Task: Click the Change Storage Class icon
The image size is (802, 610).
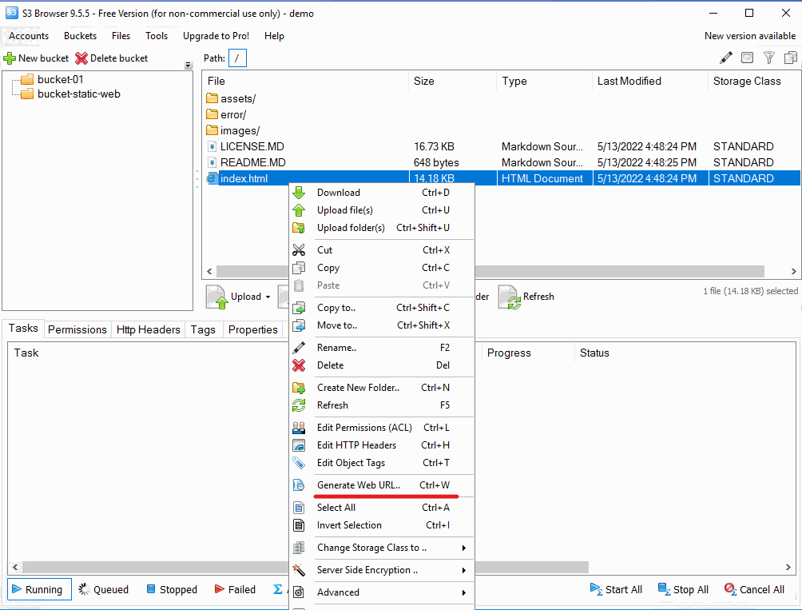Action: pos(299,548)
